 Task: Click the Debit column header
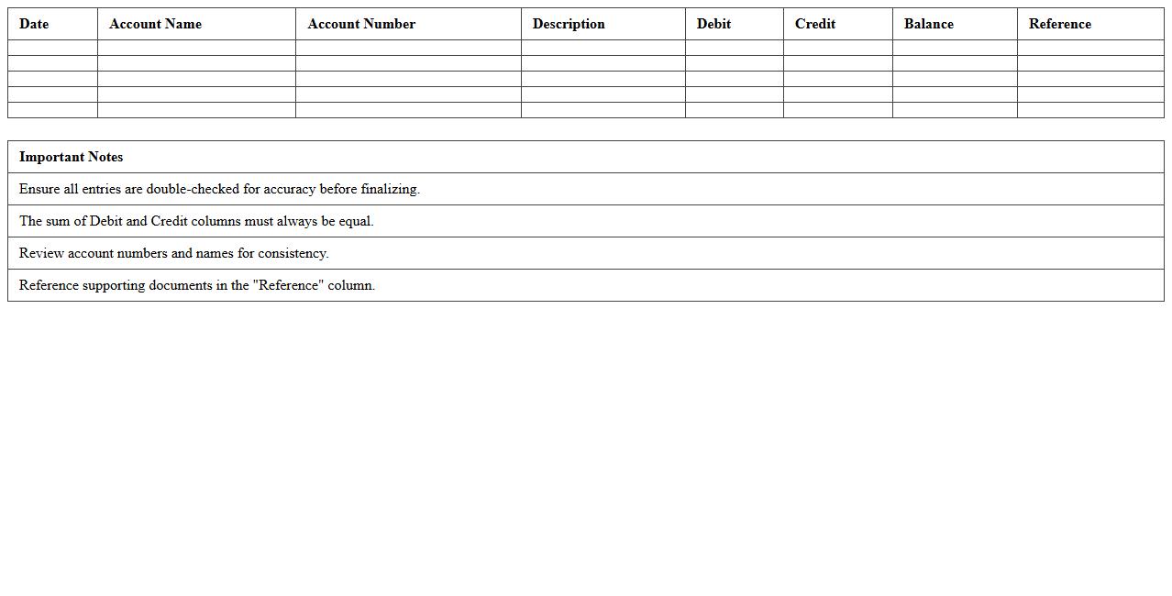[x=713, y=24]
